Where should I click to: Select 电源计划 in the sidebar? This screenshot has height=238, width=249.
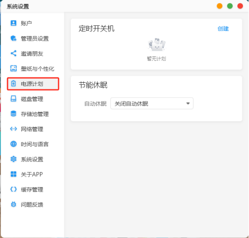pyautogui.click(x=33, y=84)
